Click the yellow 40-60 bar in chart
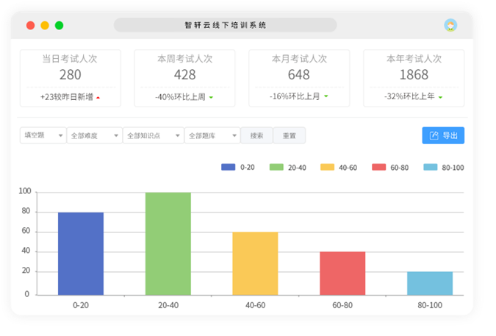This screenshot has width=496, height=336. pos(255,263)
